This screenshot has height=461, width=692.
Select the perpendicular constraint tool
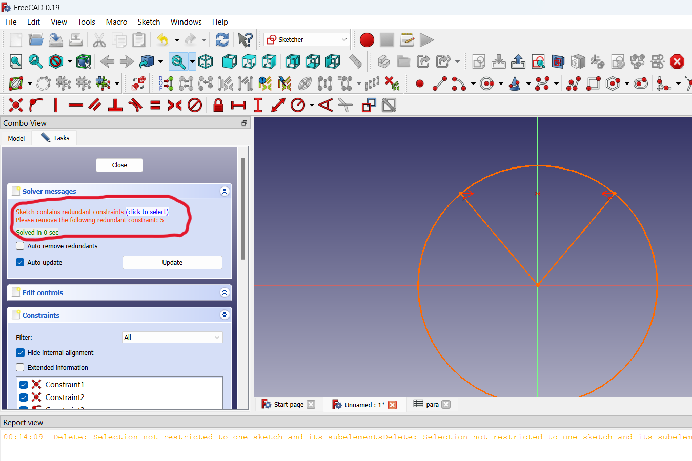115,105
